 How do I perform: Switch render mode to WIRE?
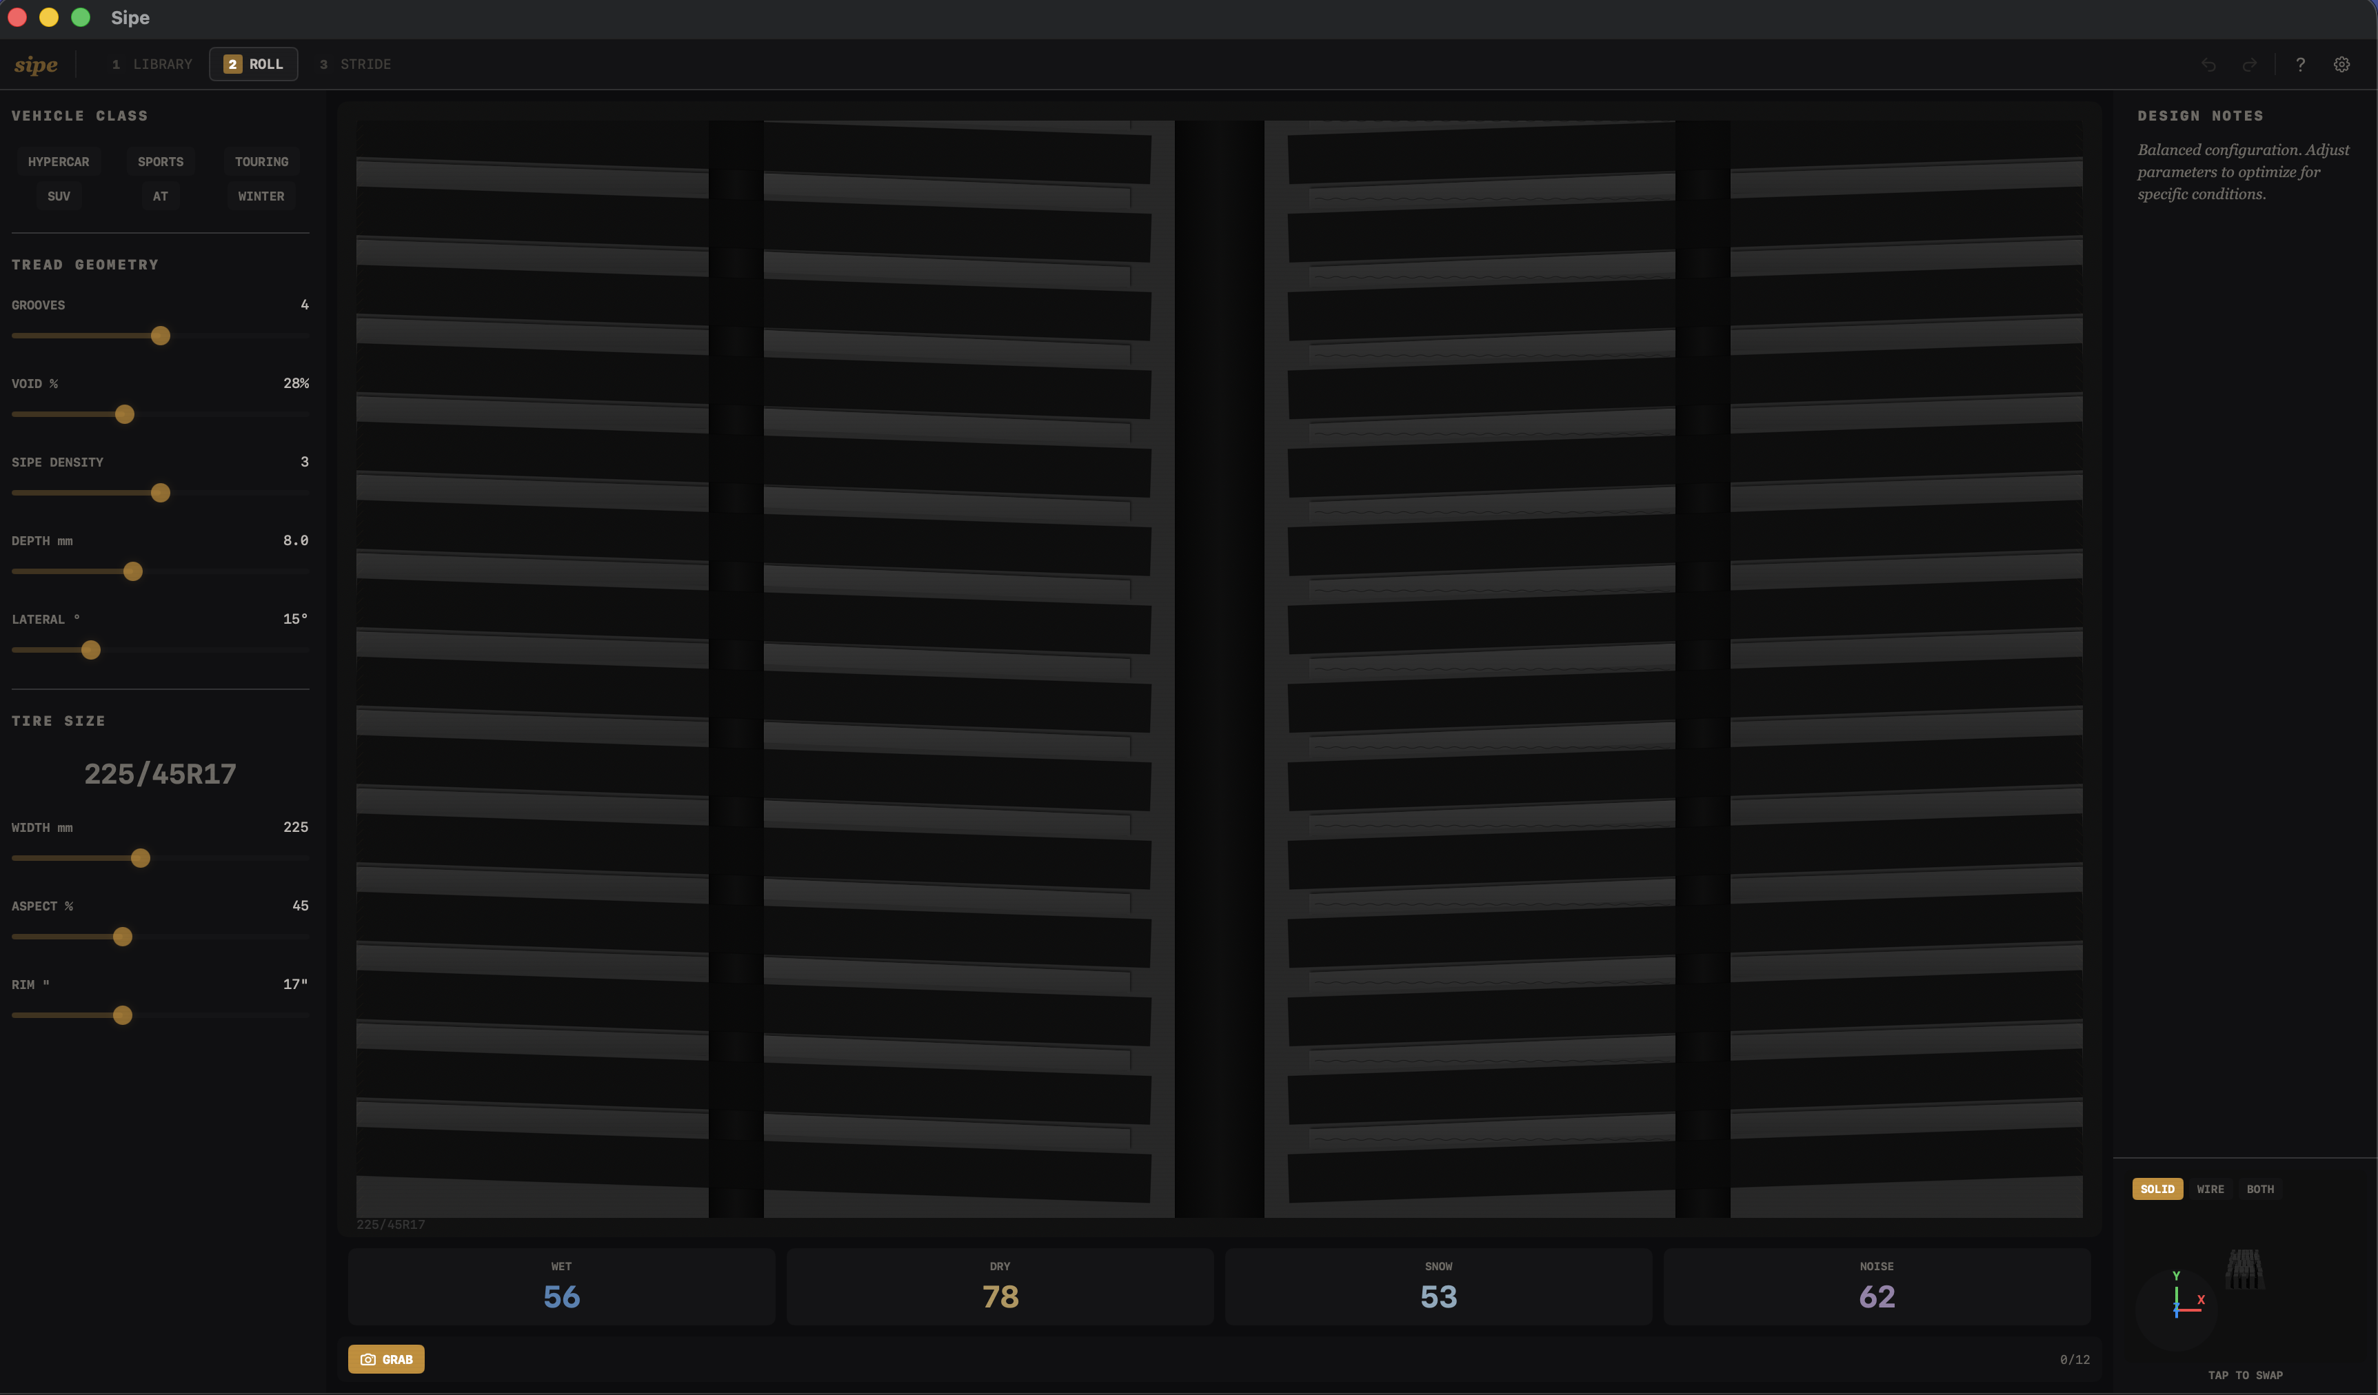2210,1188
